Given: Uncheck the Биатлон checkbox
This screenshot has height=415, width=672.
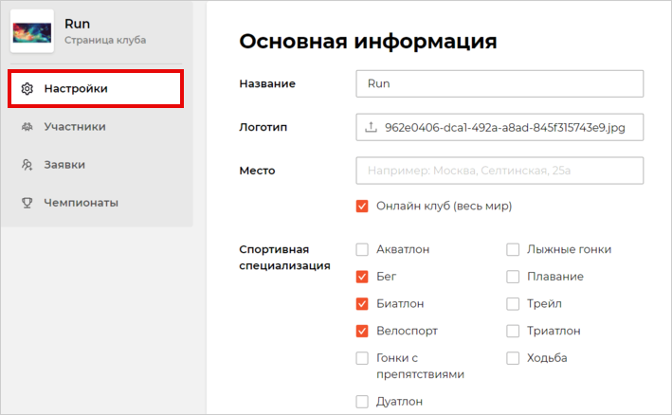Looking at the screenshot, I should (362, 303).
